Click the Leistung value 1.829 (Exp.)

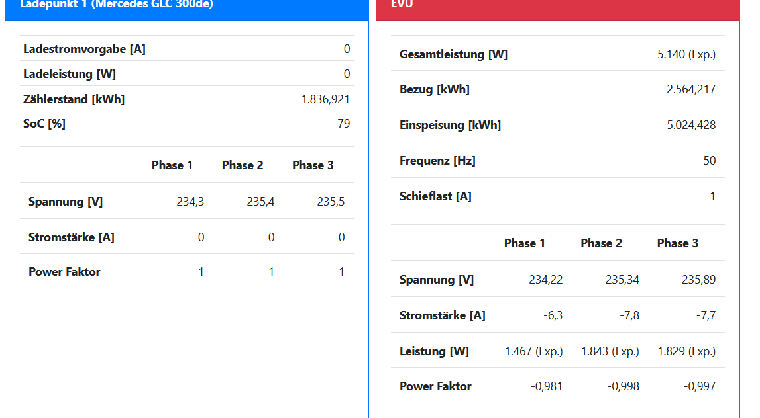pyautogui.click(x=686, y=351)
